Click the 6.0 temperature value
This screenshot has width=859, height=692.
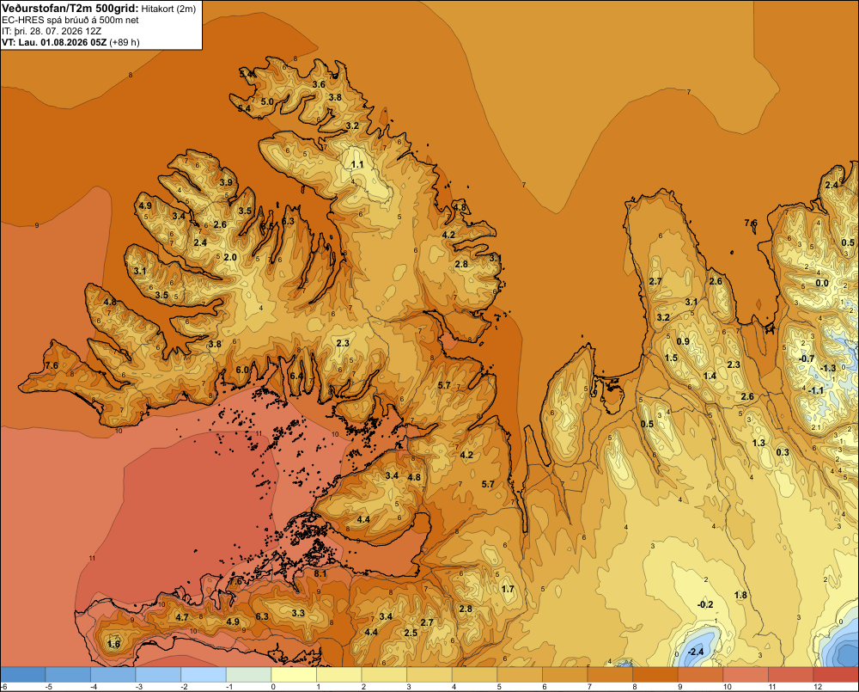click(x=242, y=370)
